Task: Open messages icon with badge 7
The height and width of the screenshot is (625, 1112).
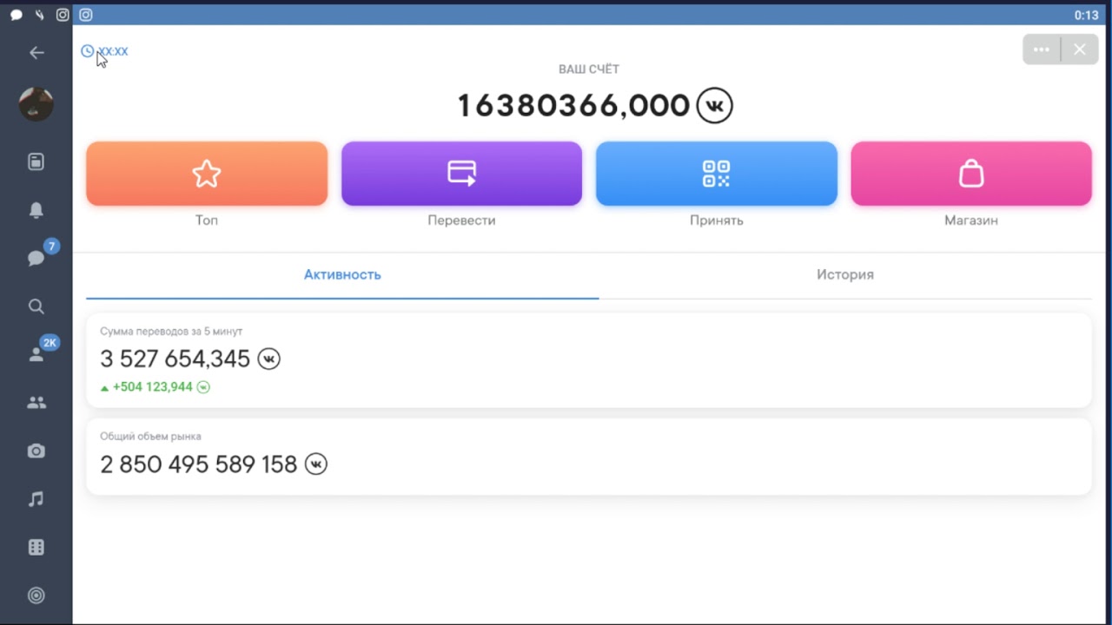Action: click(36, 259)
